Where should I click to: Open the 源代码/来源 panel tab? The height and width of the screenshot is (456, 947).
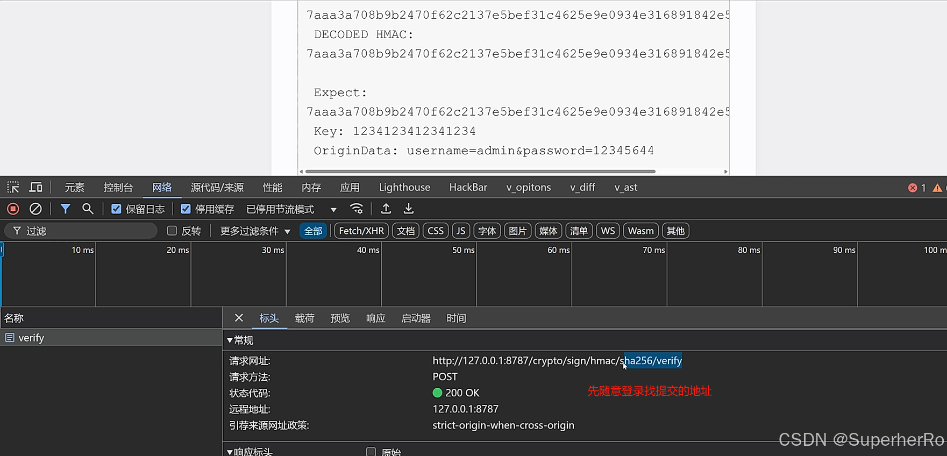click(x=217, y=187)
